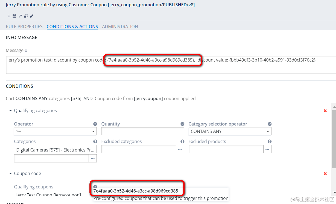Open the Excluded products browse ellipsis button
Image resolution: width=336 pixels, height=204 pixels.
click(x=267, y=149)
